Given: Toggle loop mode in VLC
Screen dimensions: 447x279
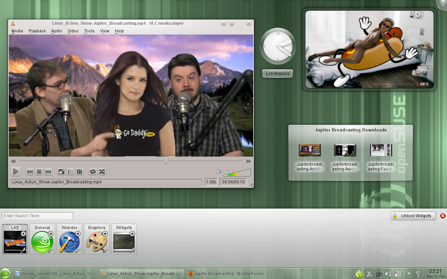Looking at the screenshot, I should [93, 172].
